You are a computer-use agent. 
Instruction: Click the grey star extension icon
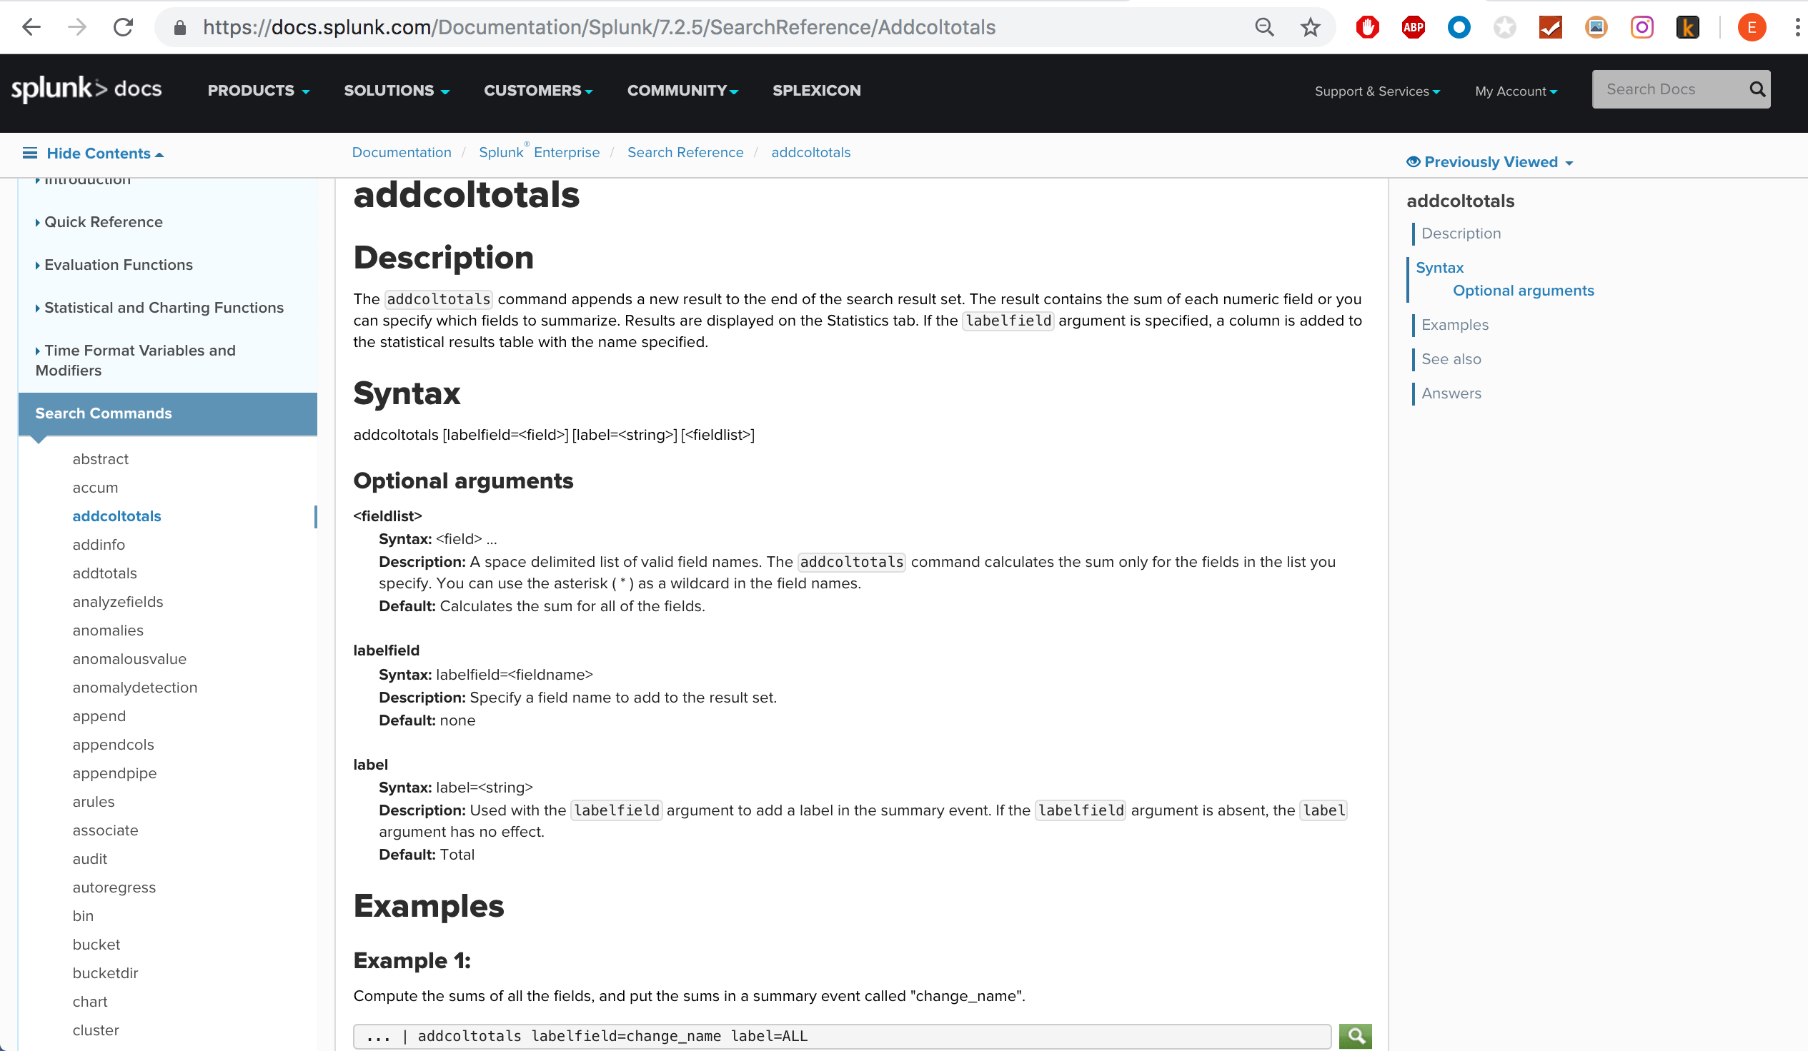1504,27
